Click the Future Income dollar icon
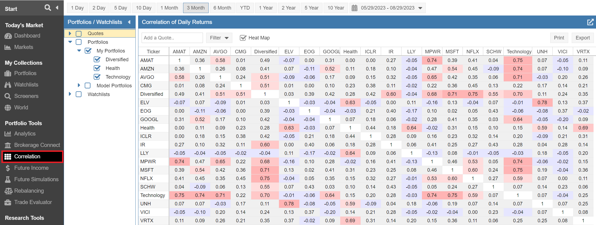The image size is (596, 225). [x=8, y=168]
